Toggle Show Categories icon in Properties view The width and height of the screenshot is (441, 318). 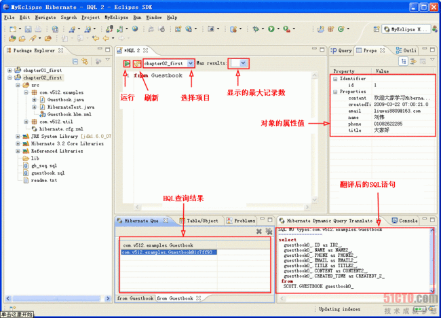coord(403,61)
